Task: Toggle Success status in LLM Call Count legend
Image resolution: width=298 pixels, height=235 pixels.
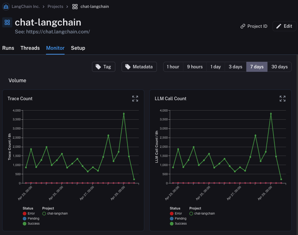Action: tap(178, 224)
